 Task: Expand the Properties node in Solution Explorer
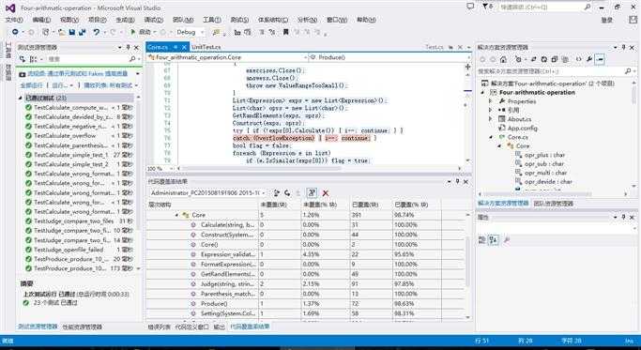point(491,101)
